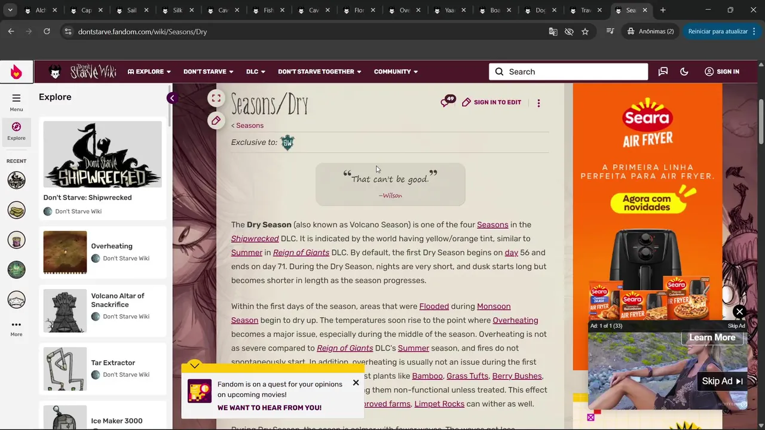Image resolution: width=765 pixels, height=430 pixels.
Task: Expand the DON'T STARVE TOGETHER menu
Action: tap(320, 72)
